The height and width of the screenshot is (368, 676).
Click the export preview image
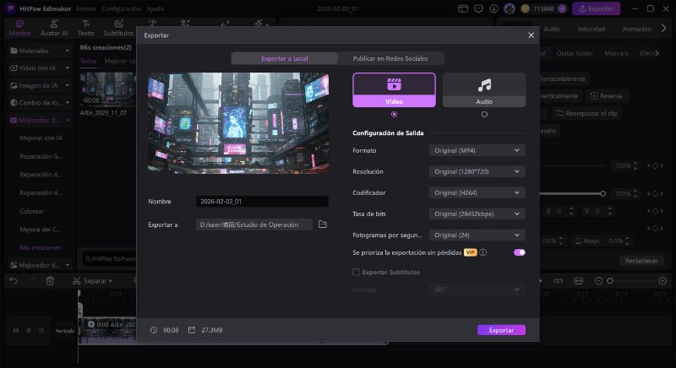click(x=238, y=123)
